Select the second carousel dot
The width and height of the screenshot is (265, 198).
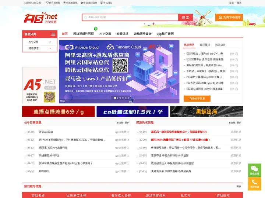tap(118, 98)
